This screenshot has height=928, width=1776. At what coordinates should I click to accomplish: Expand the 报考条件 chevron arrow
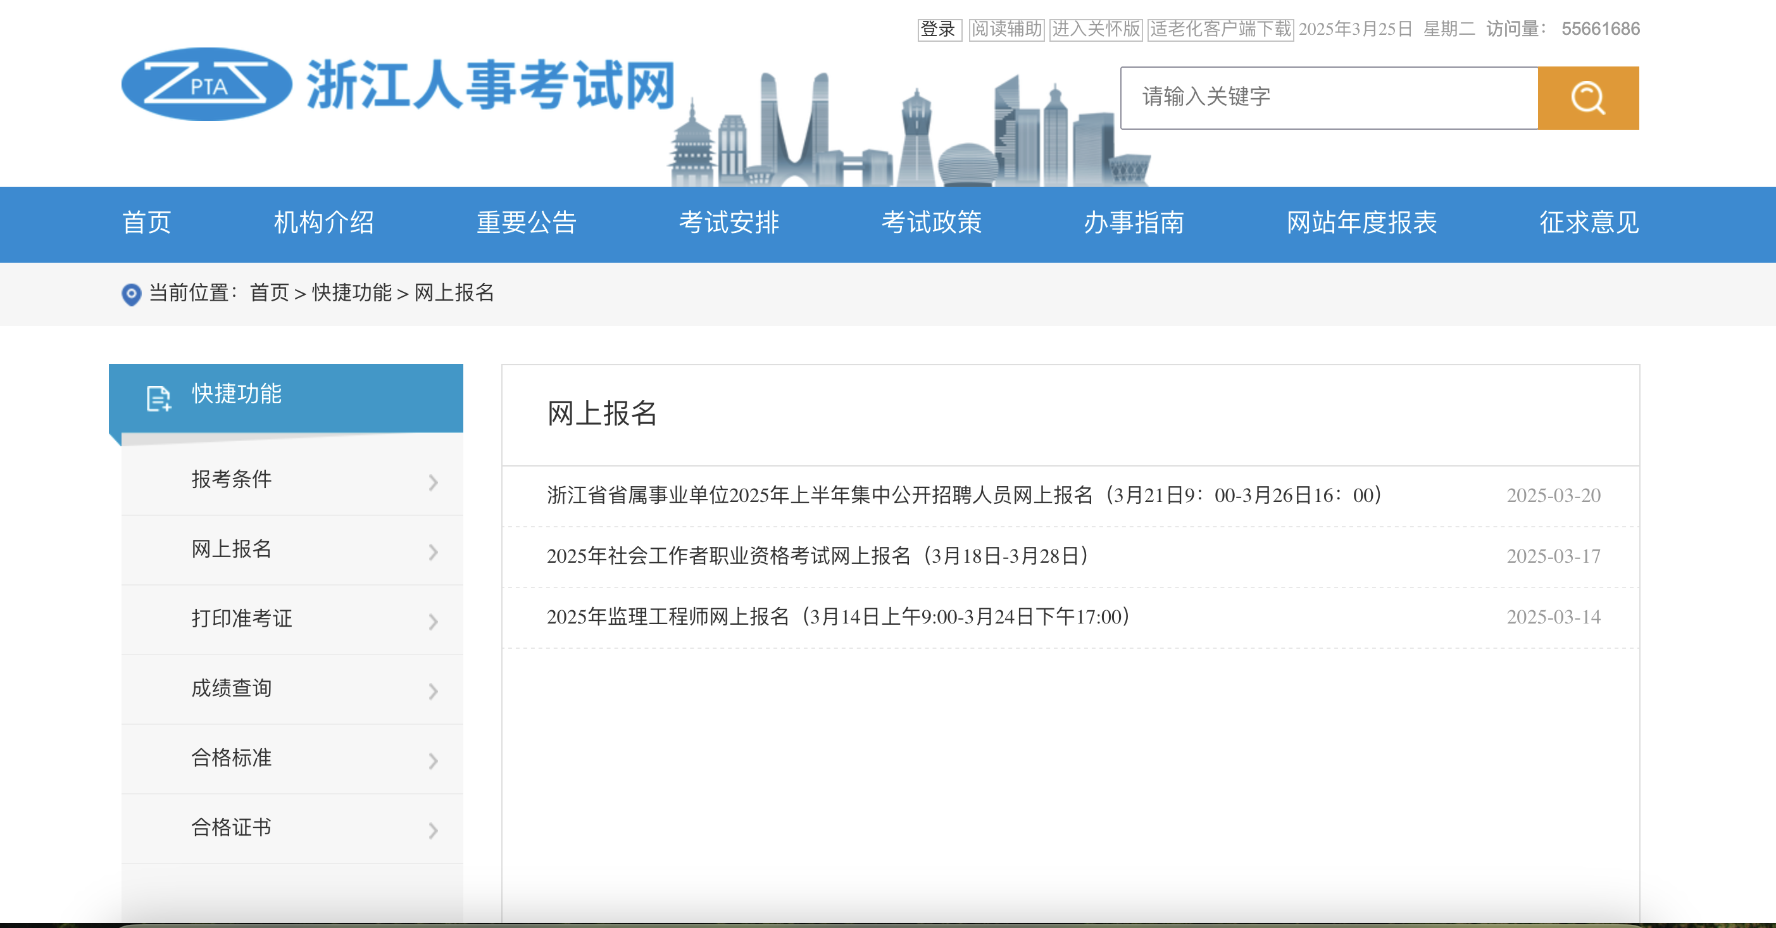[x=433, y=482]
